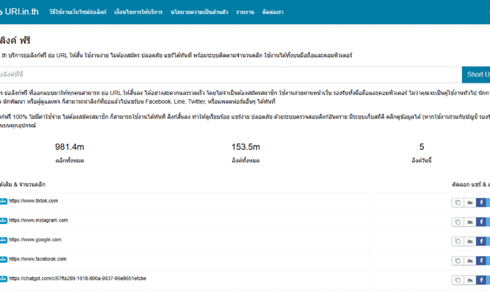Open statistics chart for tiktok.com row
490x294 pixels.
coord(470,202)
